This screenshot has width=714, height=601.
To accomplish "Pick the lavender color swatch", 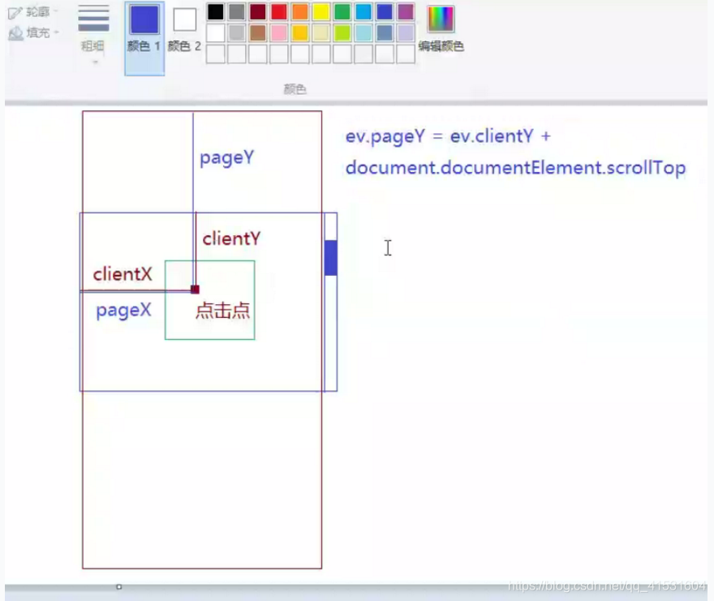I will [405, 32].
